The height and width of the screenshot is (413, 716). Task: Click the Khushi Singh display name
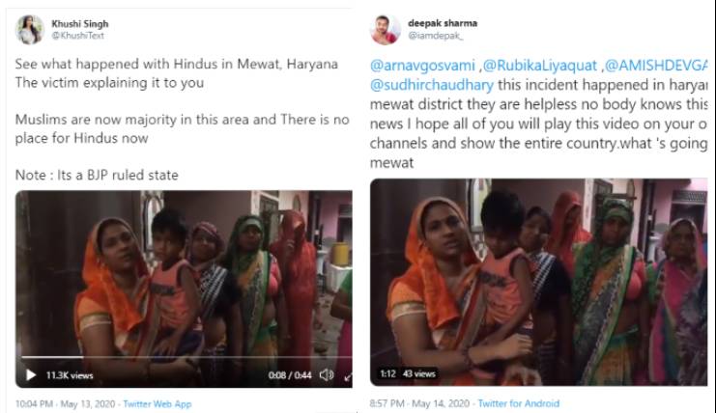click(78, 22)
